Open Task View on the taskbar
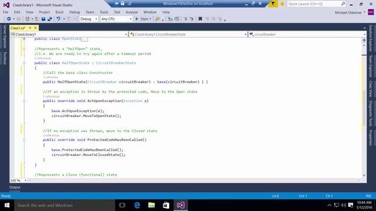Viewport: 376px width, 211px height. (x=122, y=205)
